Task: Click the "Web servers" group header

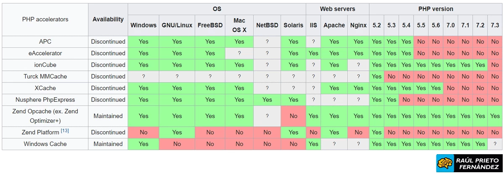Action: click(337, 9)
